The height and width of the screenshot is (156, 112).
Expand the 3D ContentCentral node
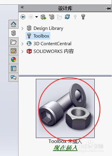coord(22,44)
